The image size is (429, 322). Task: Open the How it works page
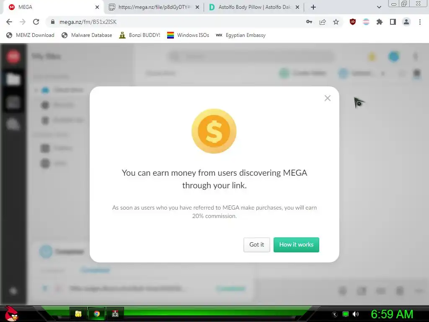(296, 244)
